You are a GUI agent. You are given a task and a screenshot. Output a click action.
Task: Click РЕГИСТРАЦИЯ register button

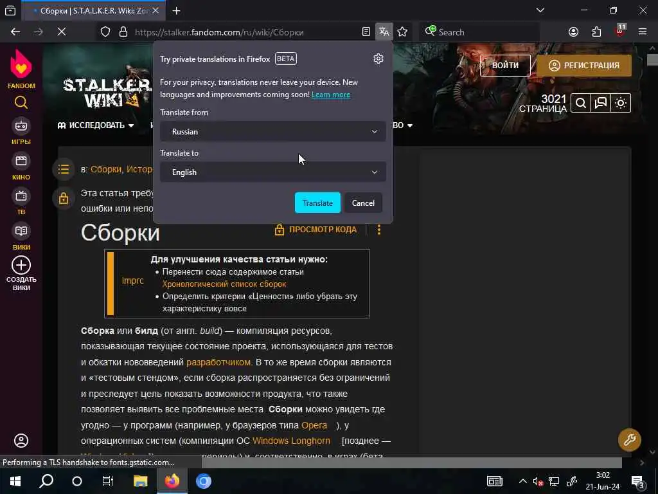click(x=583, y=65)
